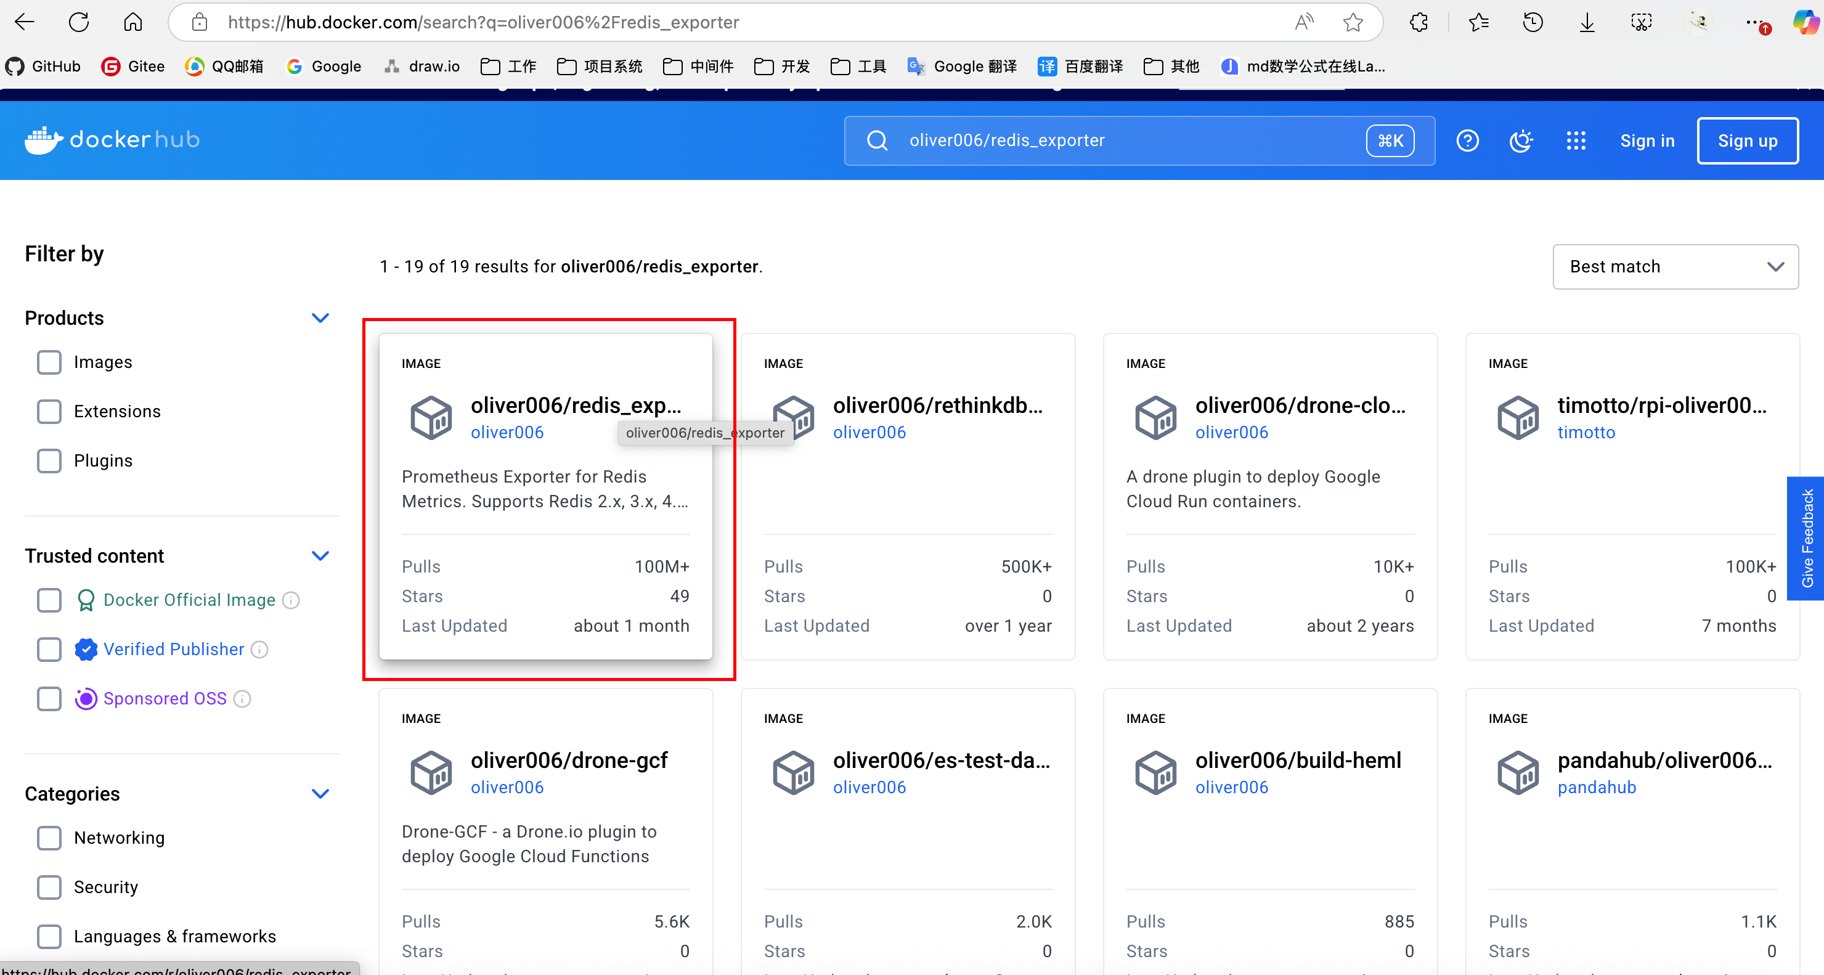Open the 工具 bookmarks folder
This screenshot has height=975, width=1824.
(x=858, y=67)
